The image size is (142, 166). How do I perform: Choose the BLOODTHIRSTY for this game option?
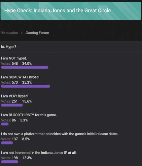coord(29,115)
